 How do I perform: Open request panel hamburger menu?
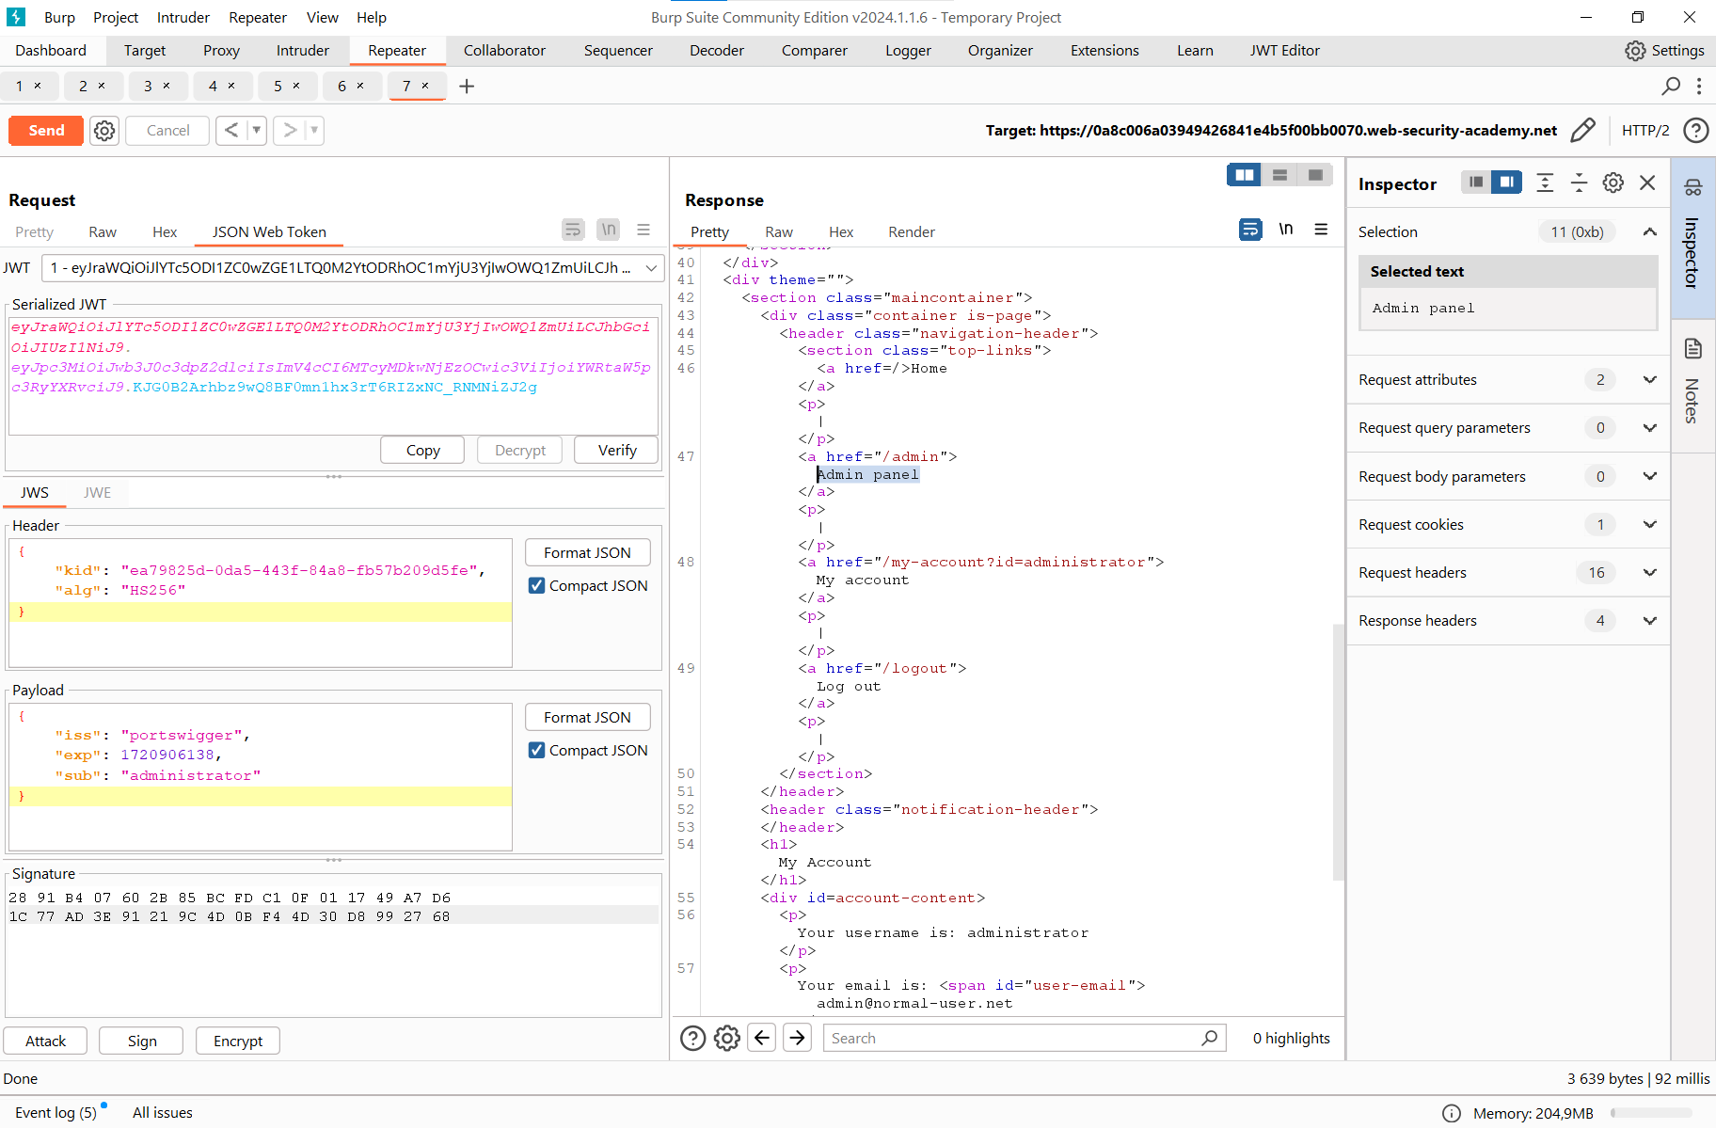pyautogui.click(x=643, y=230)
